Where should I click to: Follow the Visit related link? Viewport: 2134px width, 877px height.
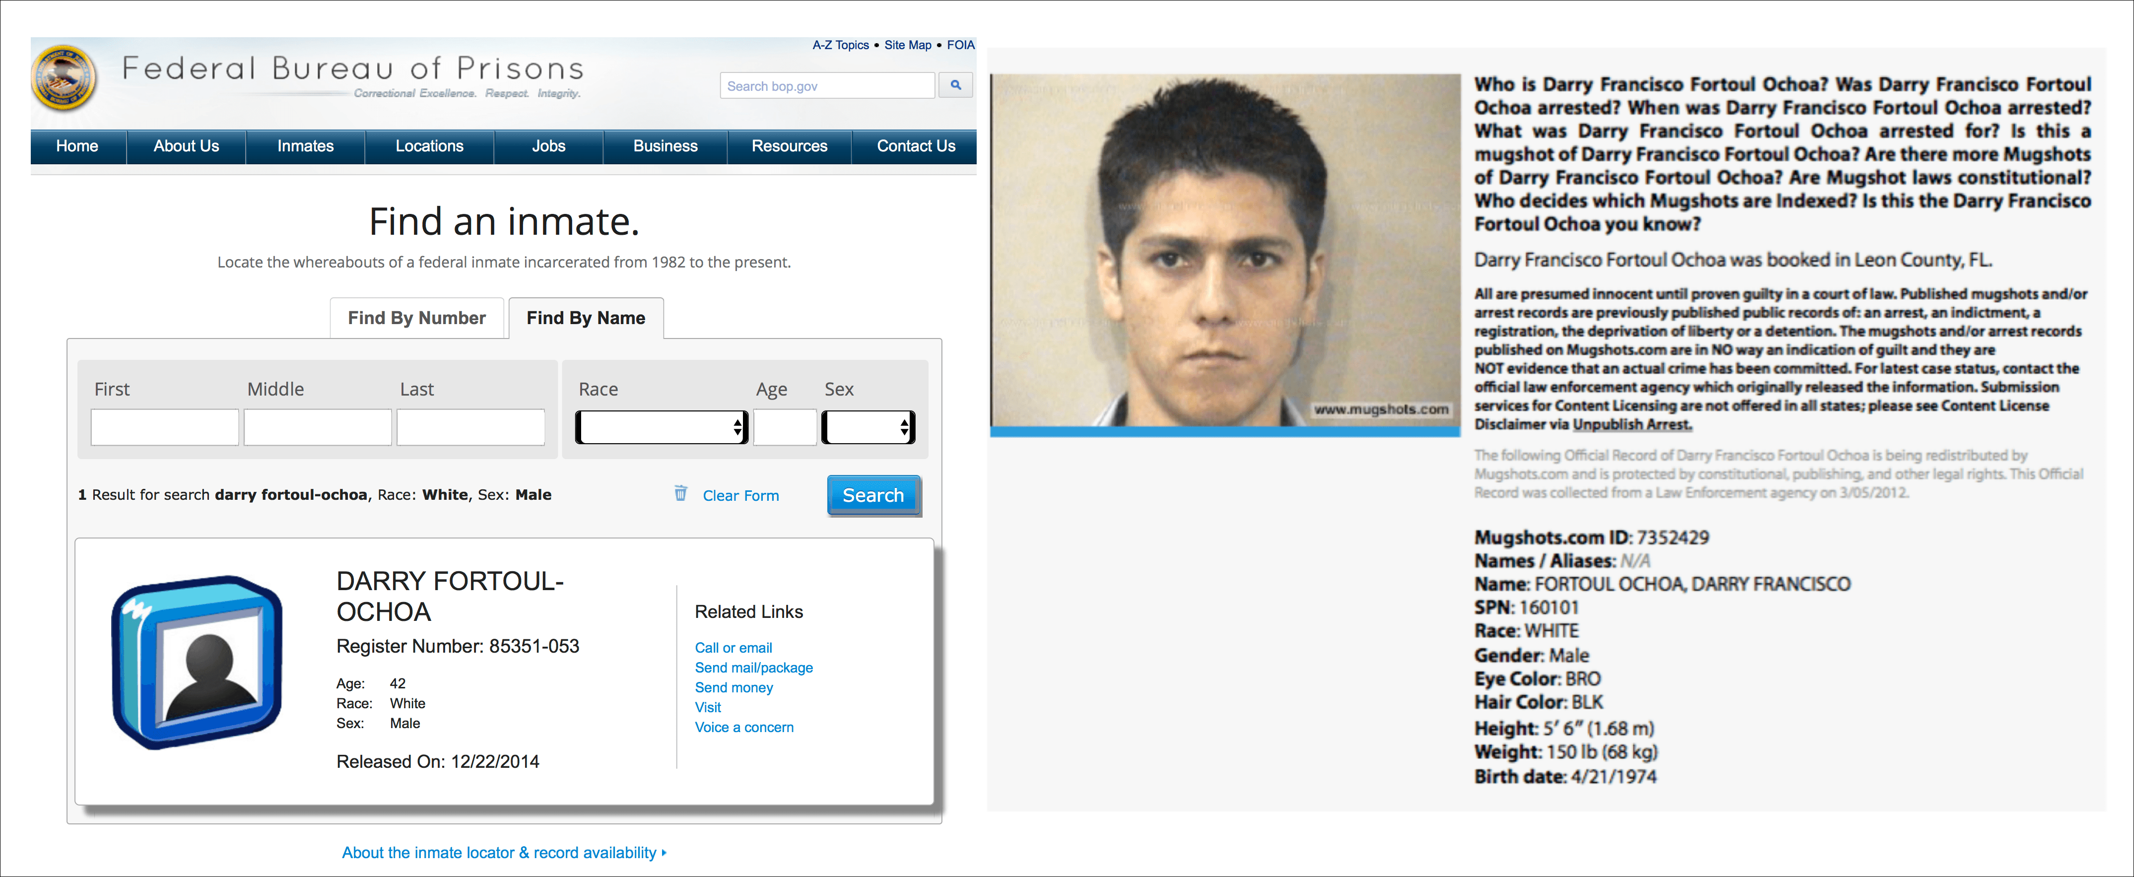pos(708,707)
